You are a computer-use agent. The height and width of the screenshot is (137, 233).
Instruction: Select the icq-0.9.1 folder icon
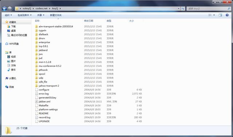36,46
